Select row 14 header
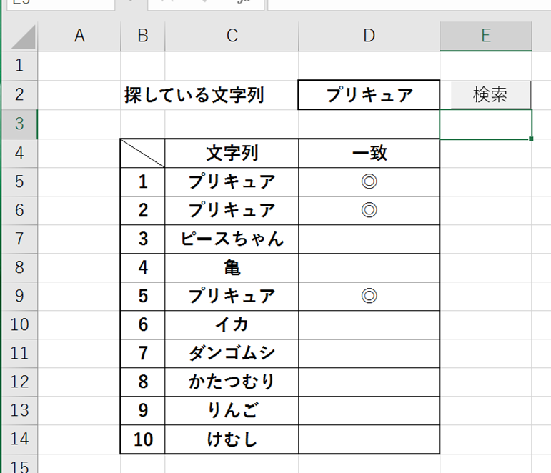The height and width of the screenshot is (473, 551). tap(19, 439)
